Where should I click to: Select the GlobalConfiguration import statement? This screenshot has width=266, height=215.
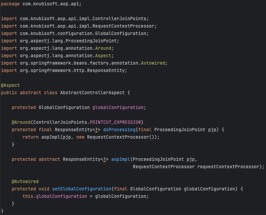[75, 33]
